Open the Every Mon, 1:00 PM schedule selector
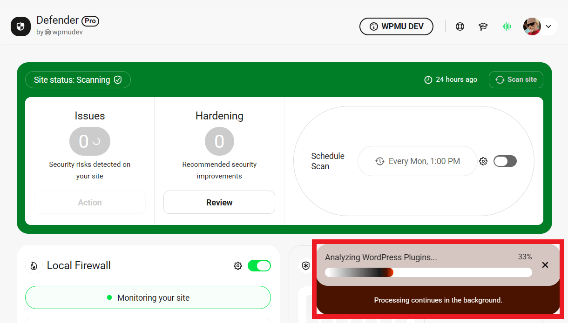 tap(418, 161)
